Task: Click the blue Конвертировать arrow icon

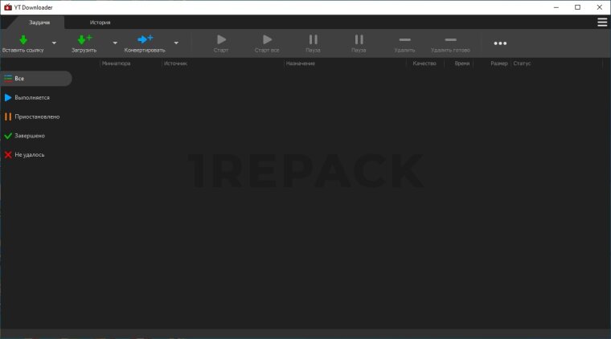Action: (145, 39)
